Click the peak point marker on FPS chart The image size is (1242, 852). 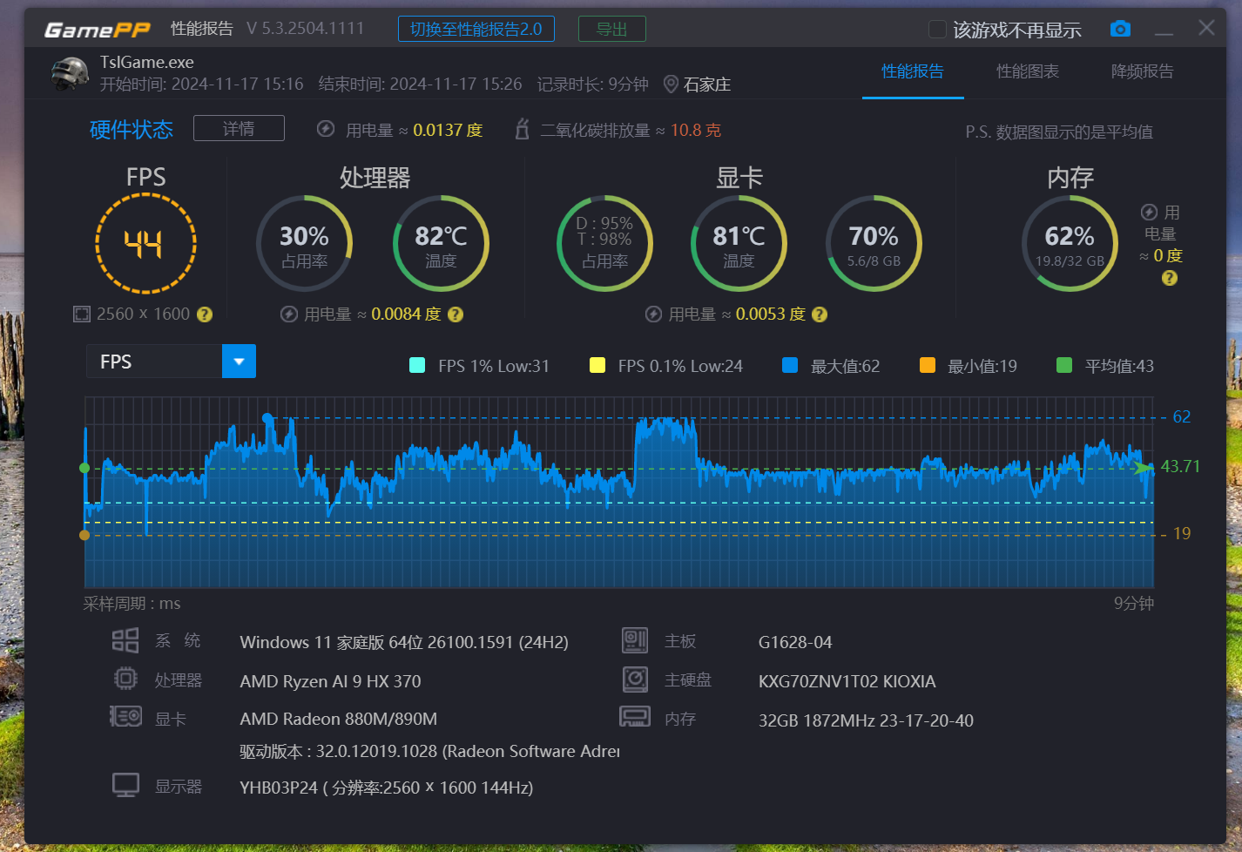[x=267, y=418]
